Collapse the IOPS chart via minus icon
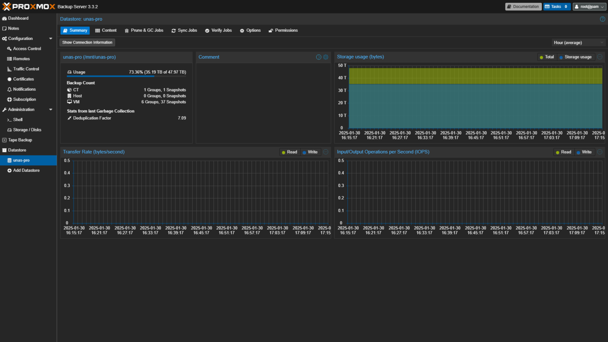 click(599, 152)
